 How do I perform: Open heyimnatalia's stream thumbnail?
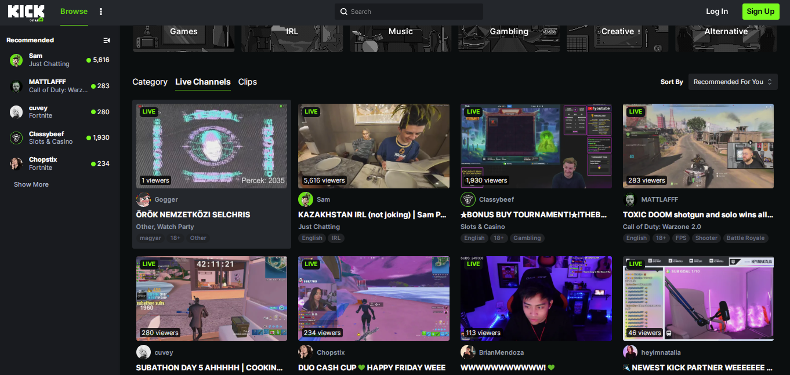(698, 298)
